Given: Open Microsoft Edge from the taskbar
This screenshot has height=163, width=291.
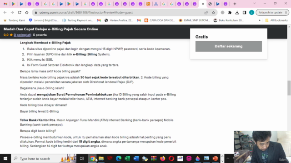Looking at the screenshot, I should coord(119,158).
